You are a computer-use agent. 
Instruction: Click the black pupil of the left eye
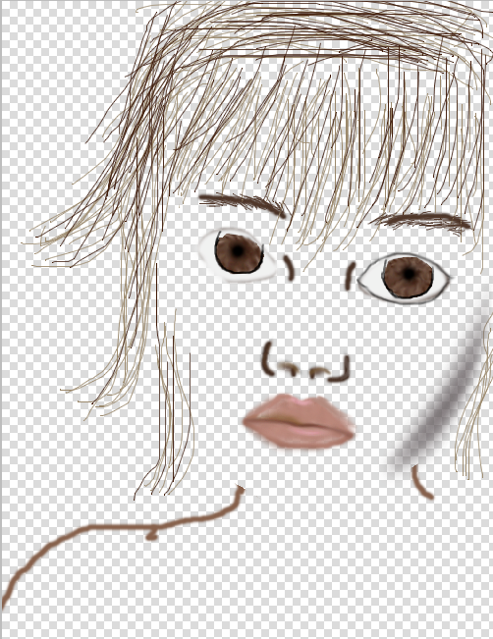click(238, 252)
